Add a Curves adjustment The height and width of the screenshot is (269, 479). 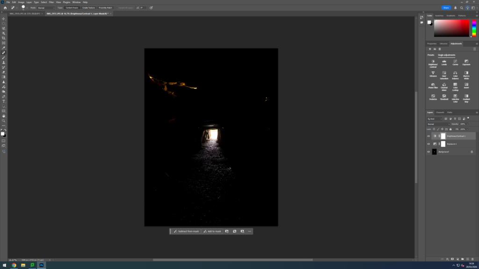(x=455, y=62)
